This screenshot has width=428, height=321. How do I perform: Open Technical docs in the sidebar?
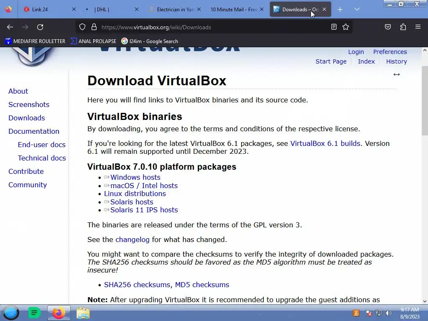(x=42, y=158)
